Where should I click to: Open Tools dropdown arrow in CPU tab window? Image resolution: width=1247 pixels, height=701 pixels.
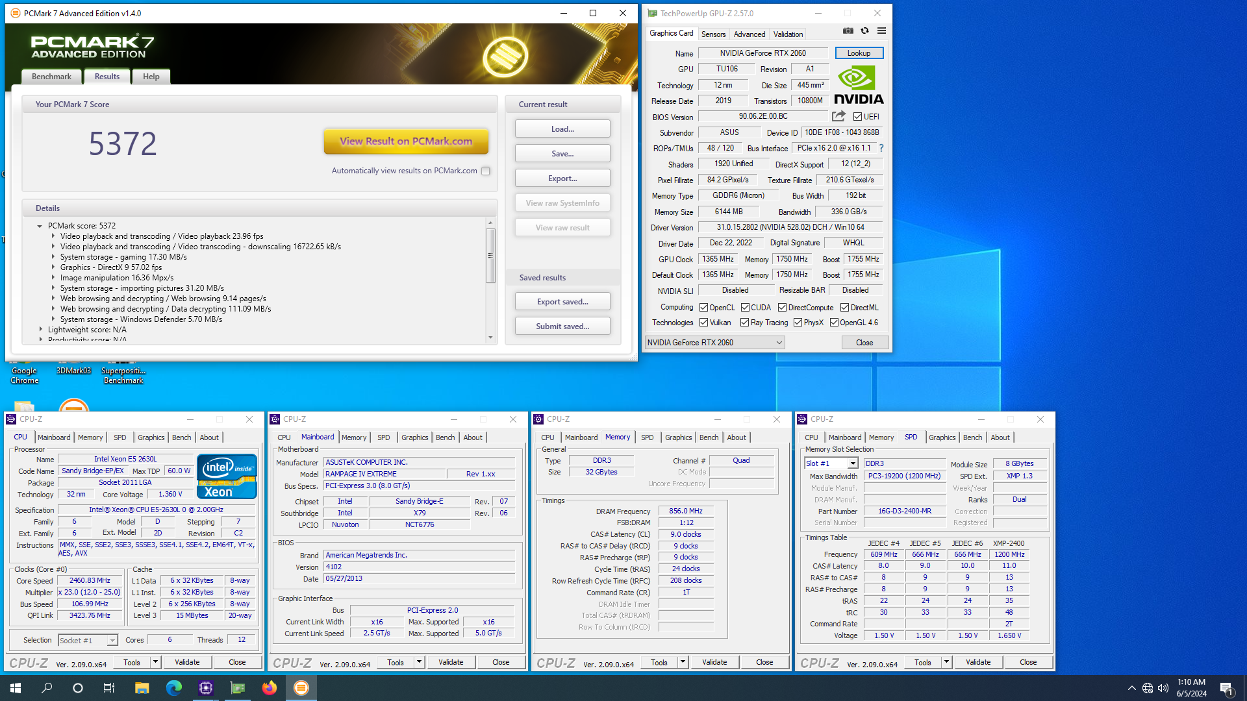155,662
